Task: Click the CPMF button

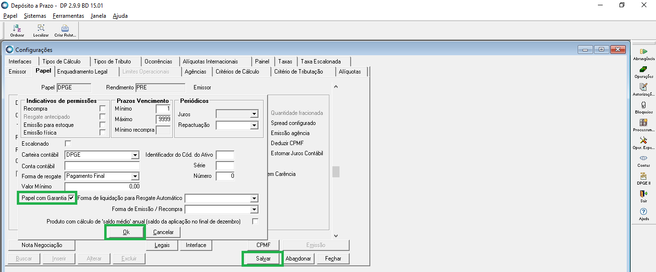Action: [263, 245]
